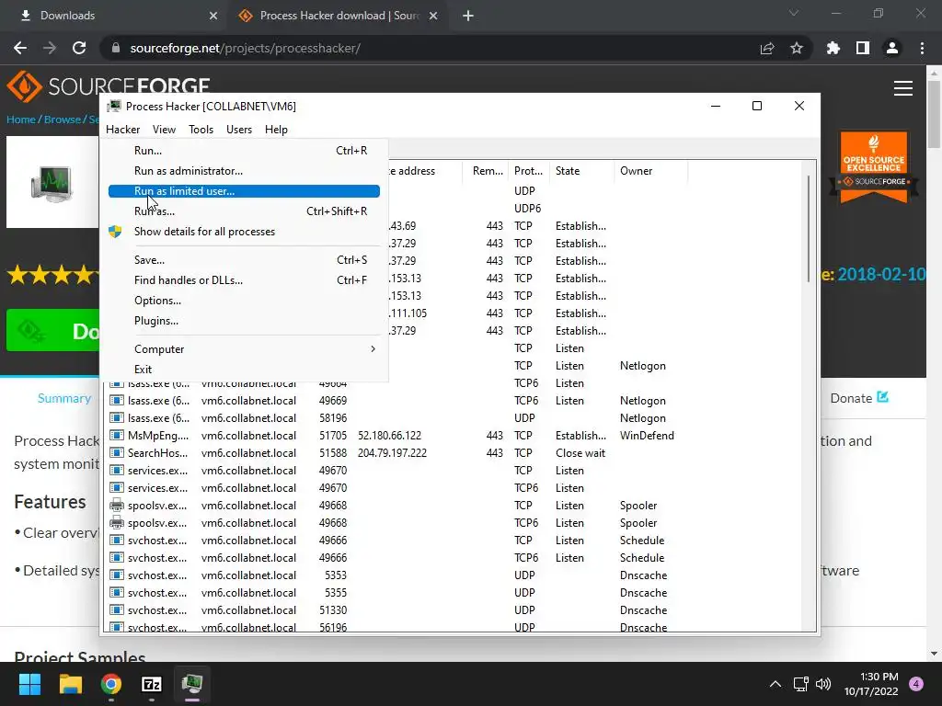The width and height of the screenshot is (942, 706).
Task: Click the Donate link
Action: [x=859, y=398]
